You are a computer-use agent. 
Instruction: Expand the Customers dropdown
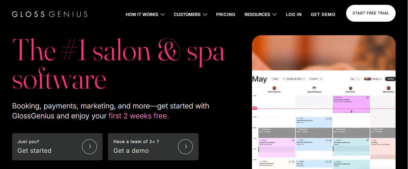190,14
